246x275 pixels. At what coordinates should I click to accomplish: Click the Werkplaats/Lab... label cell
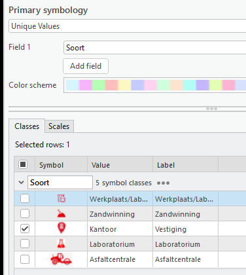(185, 199)
